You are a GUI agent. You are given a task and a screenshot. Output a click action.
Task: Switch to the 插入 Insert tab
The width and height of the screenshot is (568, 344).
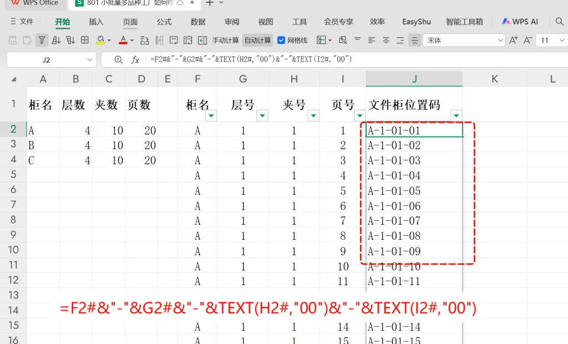97,22
